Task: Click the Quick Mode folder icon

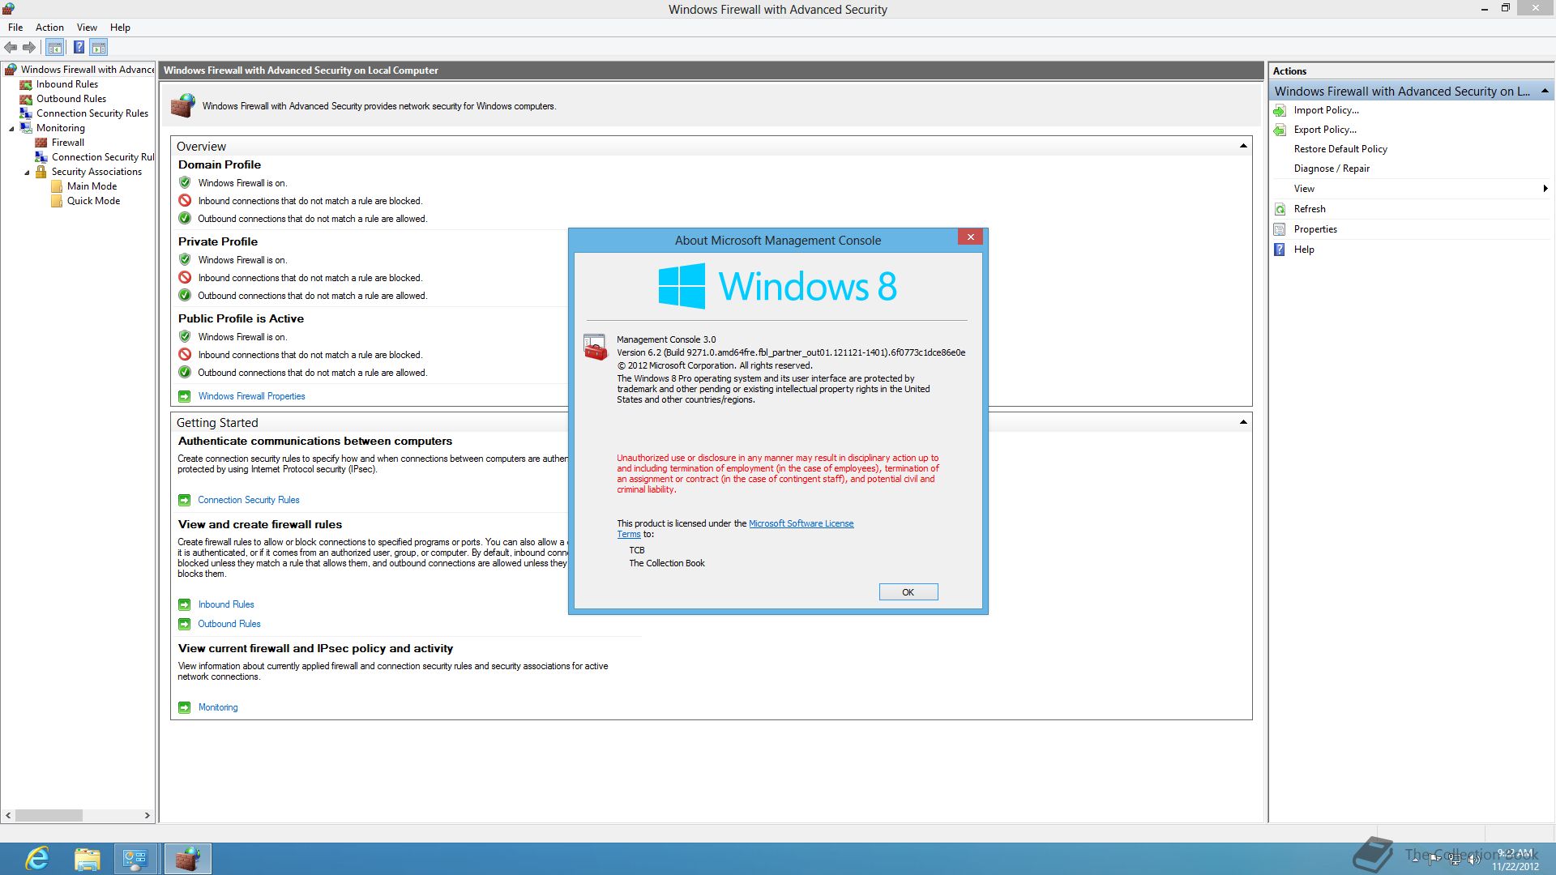Action: (x=57, y=201)
